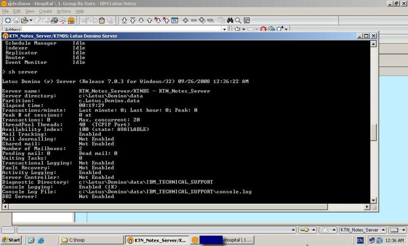Click the Expand All icon
The image size is (408, 246).
(x=202, y=20)
